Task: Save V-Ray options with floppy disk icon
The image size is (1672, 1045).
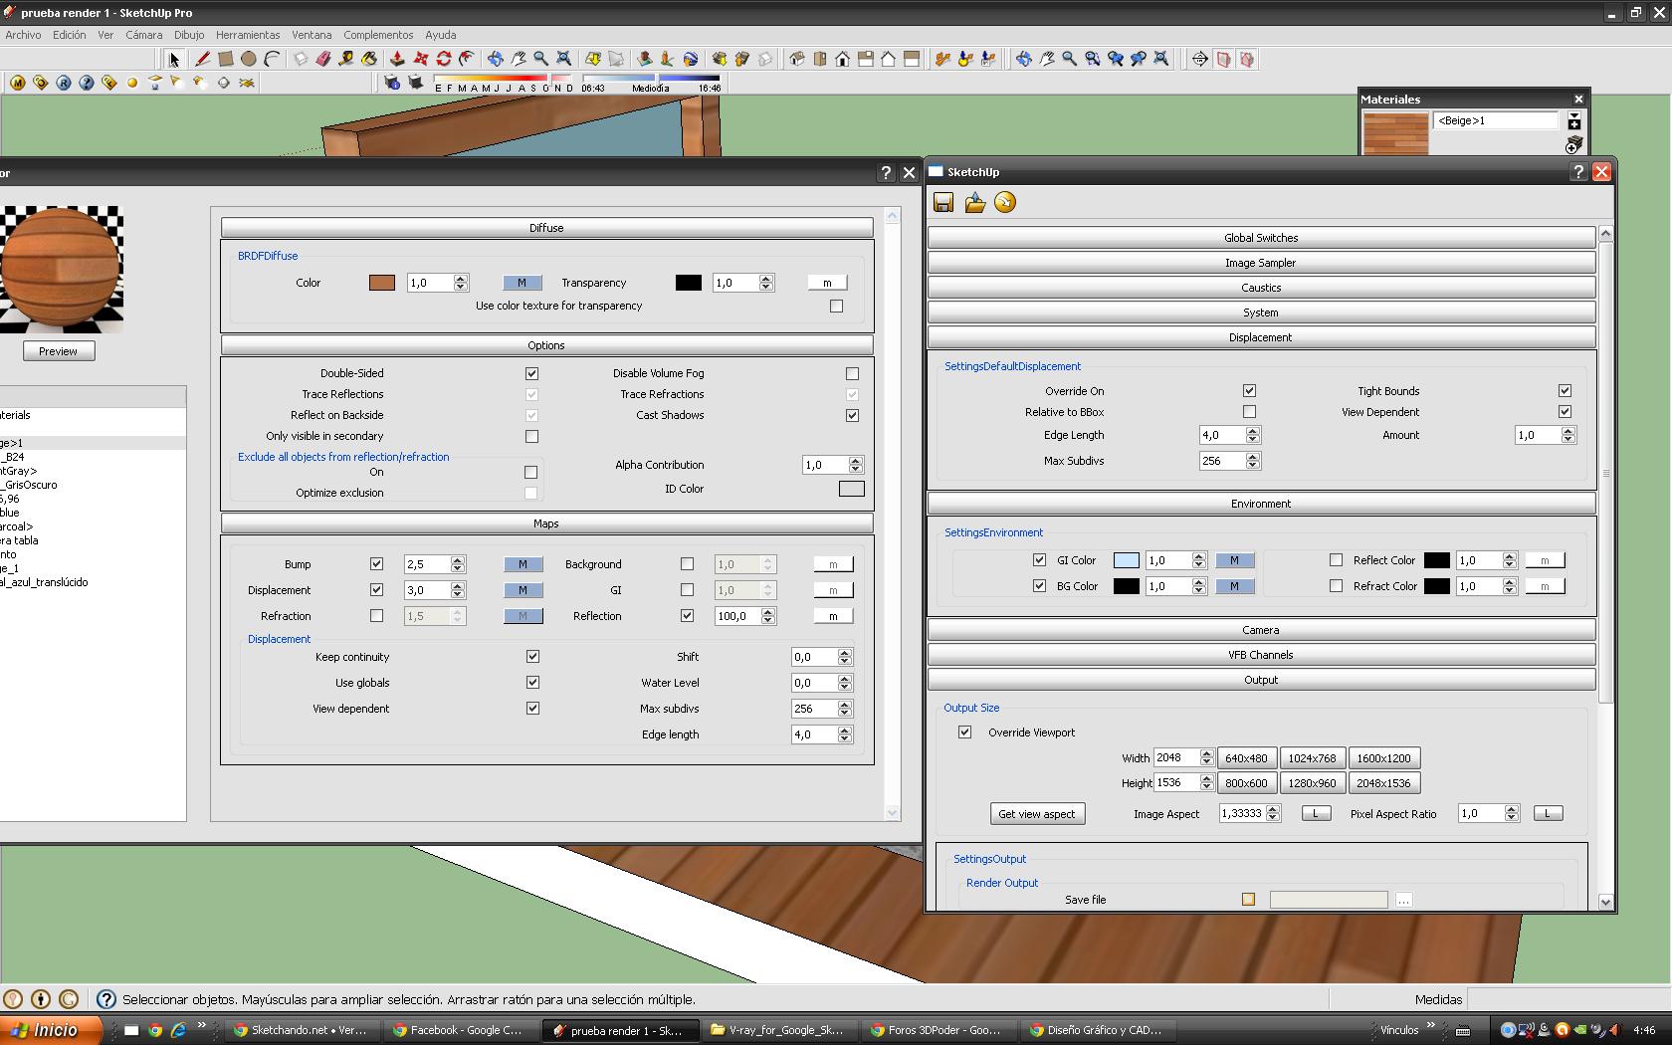Action: click(943, 203)
